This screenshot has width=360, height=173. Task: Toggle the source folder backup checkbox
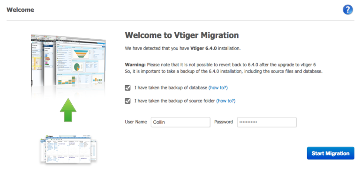(127, 101)
